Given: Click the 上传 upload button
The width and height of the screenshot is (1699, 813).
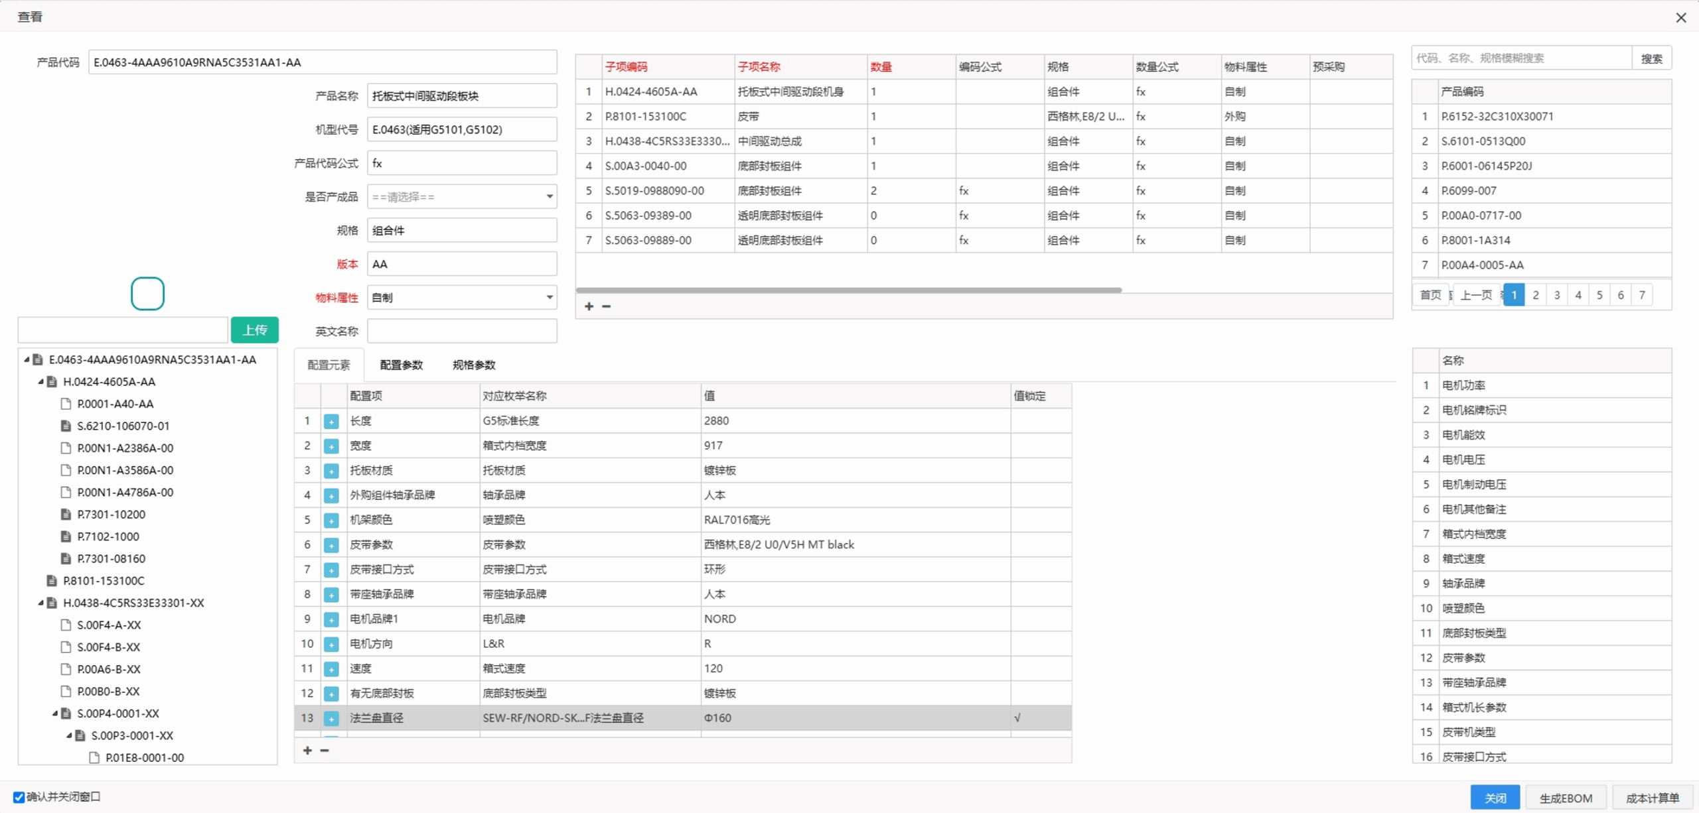Looking at the screenshot, I should pyautogui.click(x=254, y=330).
